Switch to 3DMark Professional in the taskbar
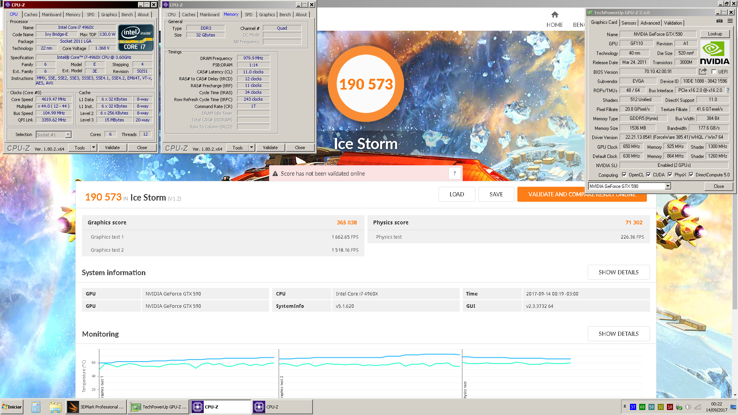738x415 pixels. pyautogui.click(x=96, y=407)
